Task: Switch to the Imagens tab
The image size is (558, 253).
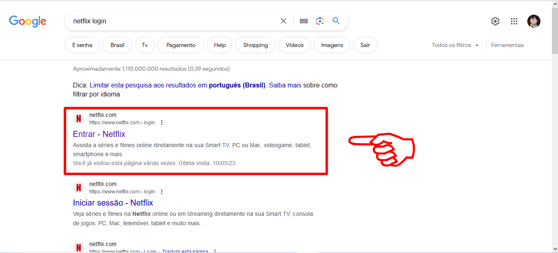Action: point(332,45)
